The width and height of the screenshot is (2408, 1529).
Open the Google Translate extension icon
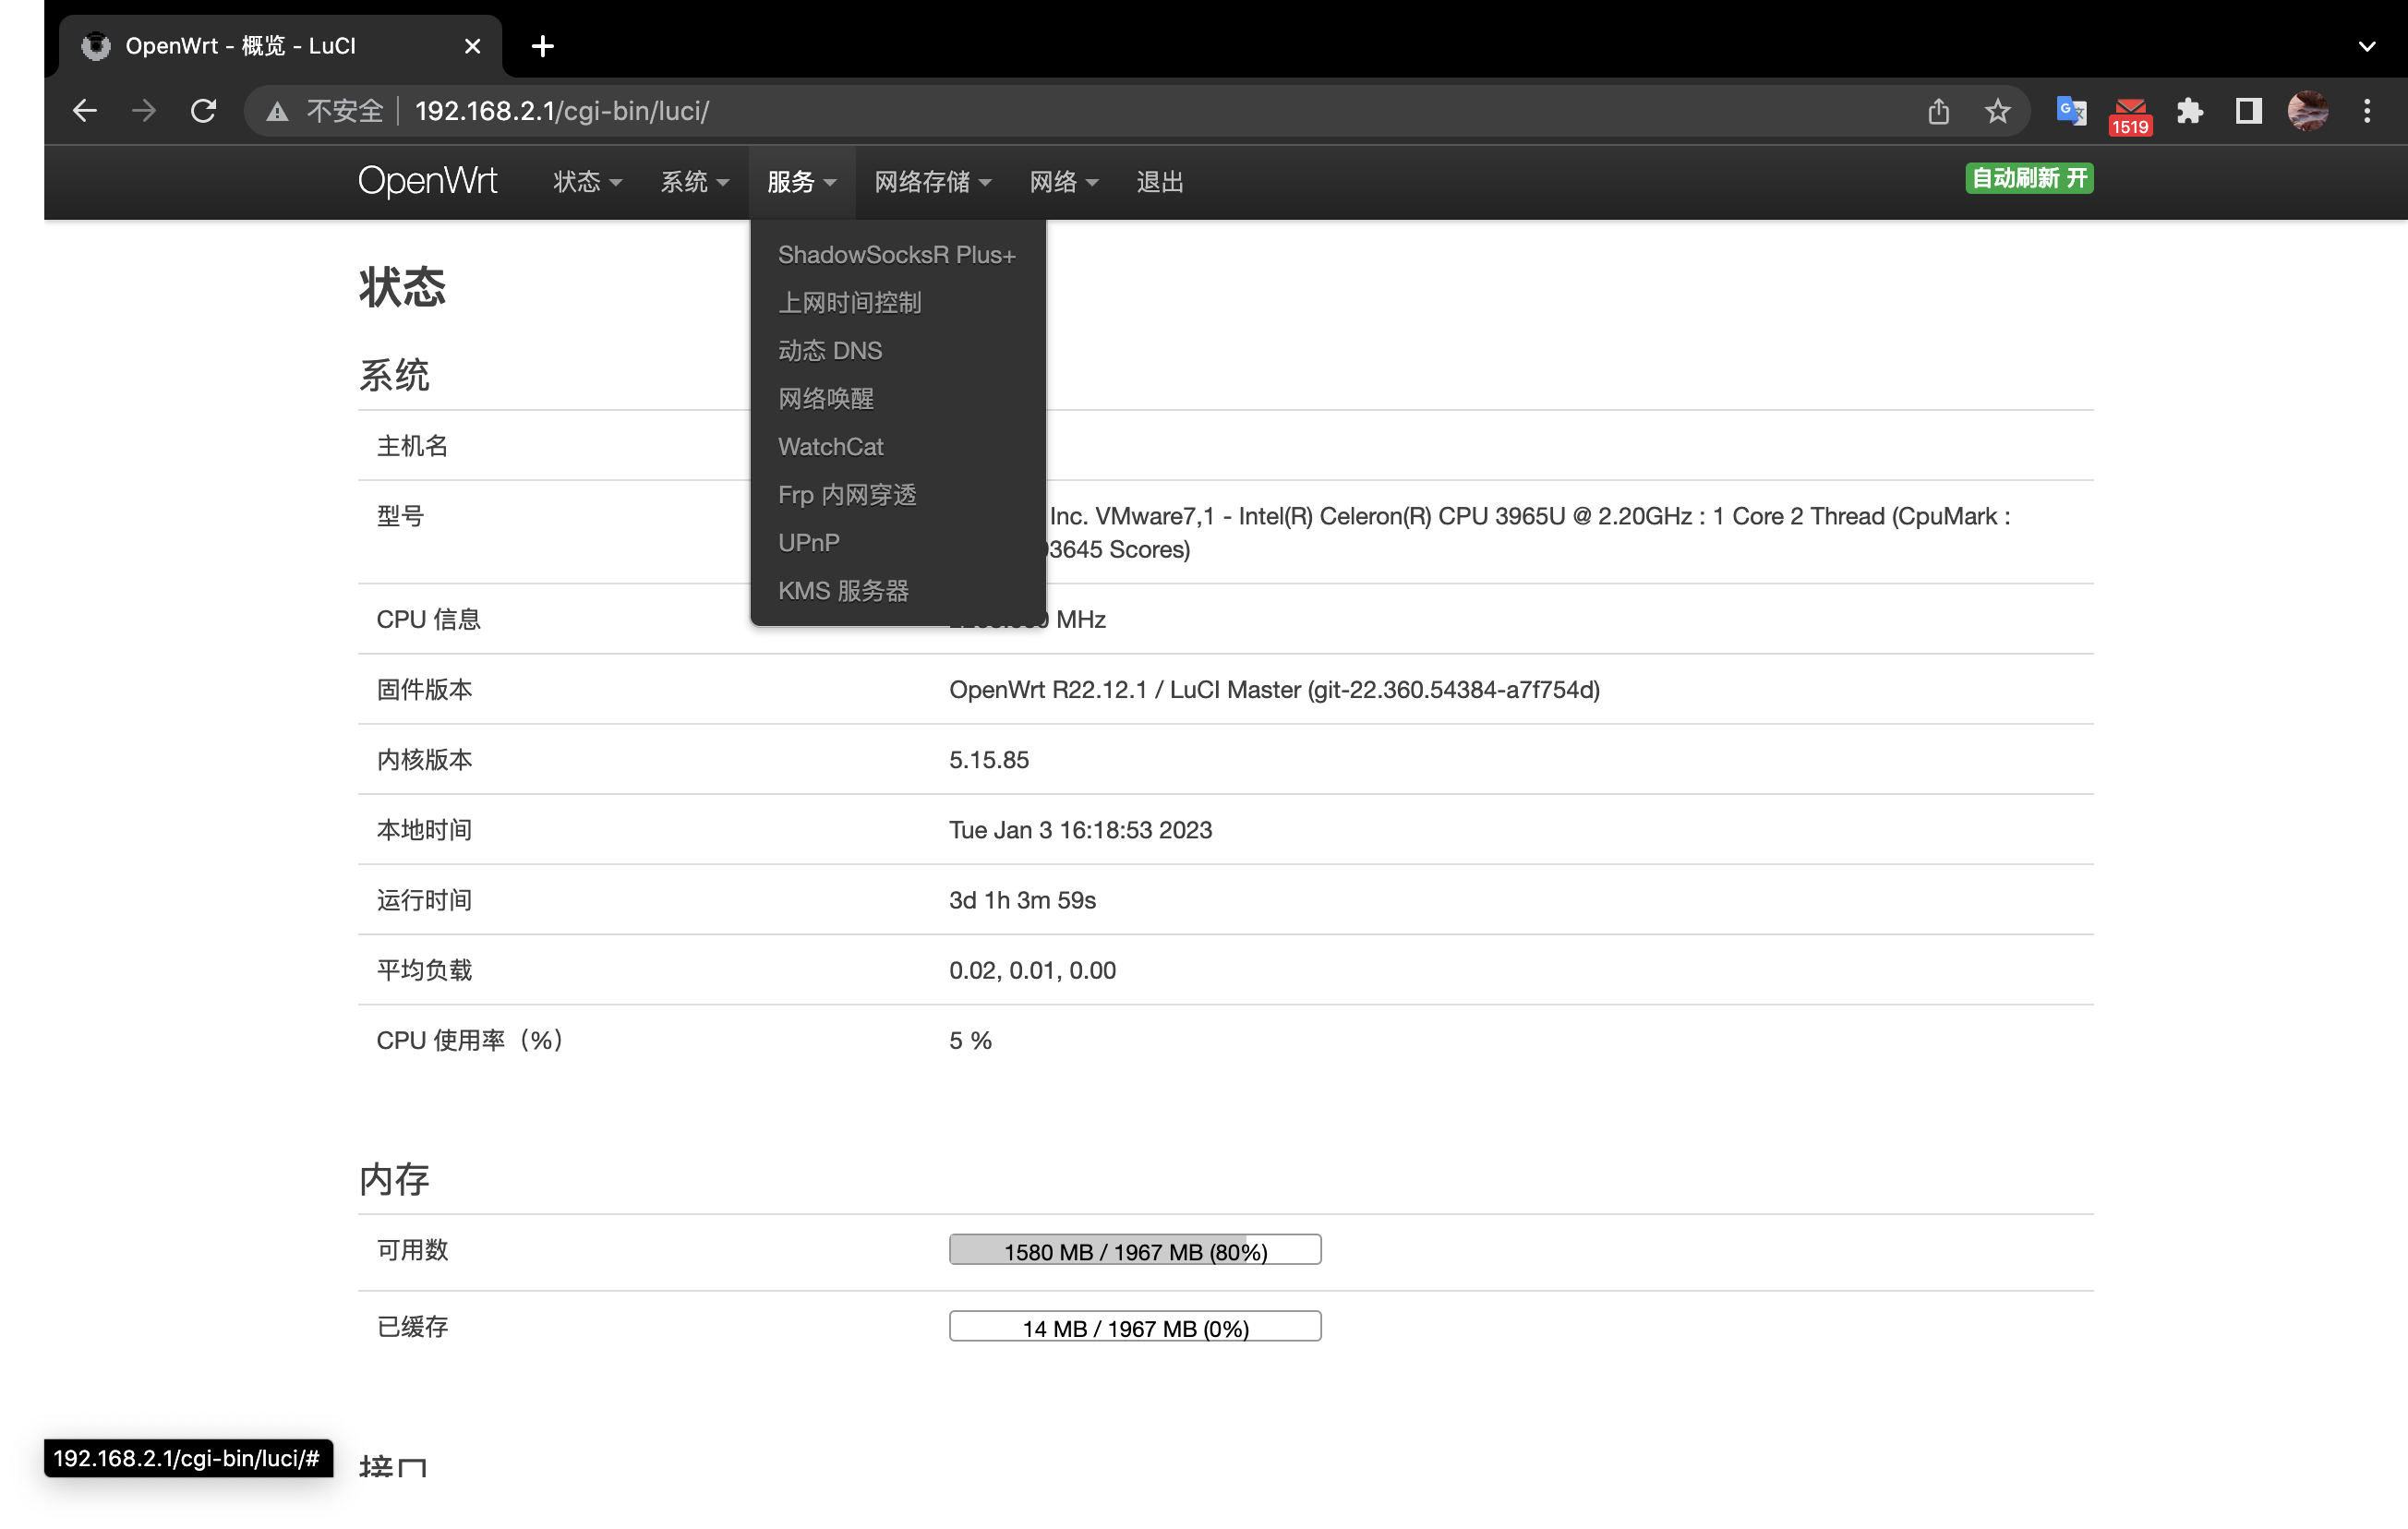[x=2070, y=111]
